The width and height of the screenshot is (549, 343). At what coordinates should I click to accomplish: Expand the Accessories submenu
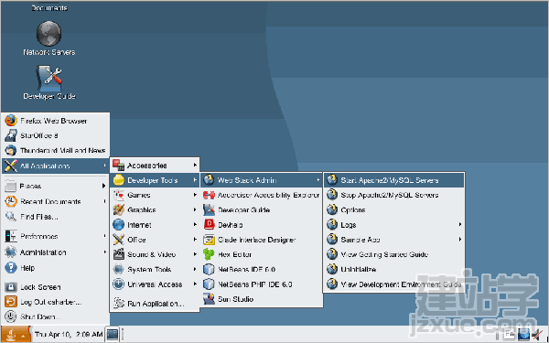155,166
